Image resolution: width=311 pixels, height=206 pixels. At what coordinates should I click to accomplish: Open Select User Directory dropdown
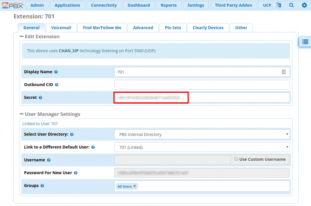coord(202,134)
